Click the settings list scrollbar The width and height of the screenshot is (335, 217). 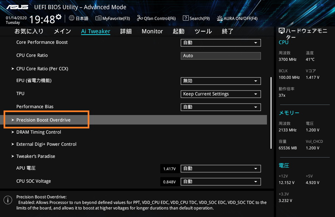(x=271, y=113)
